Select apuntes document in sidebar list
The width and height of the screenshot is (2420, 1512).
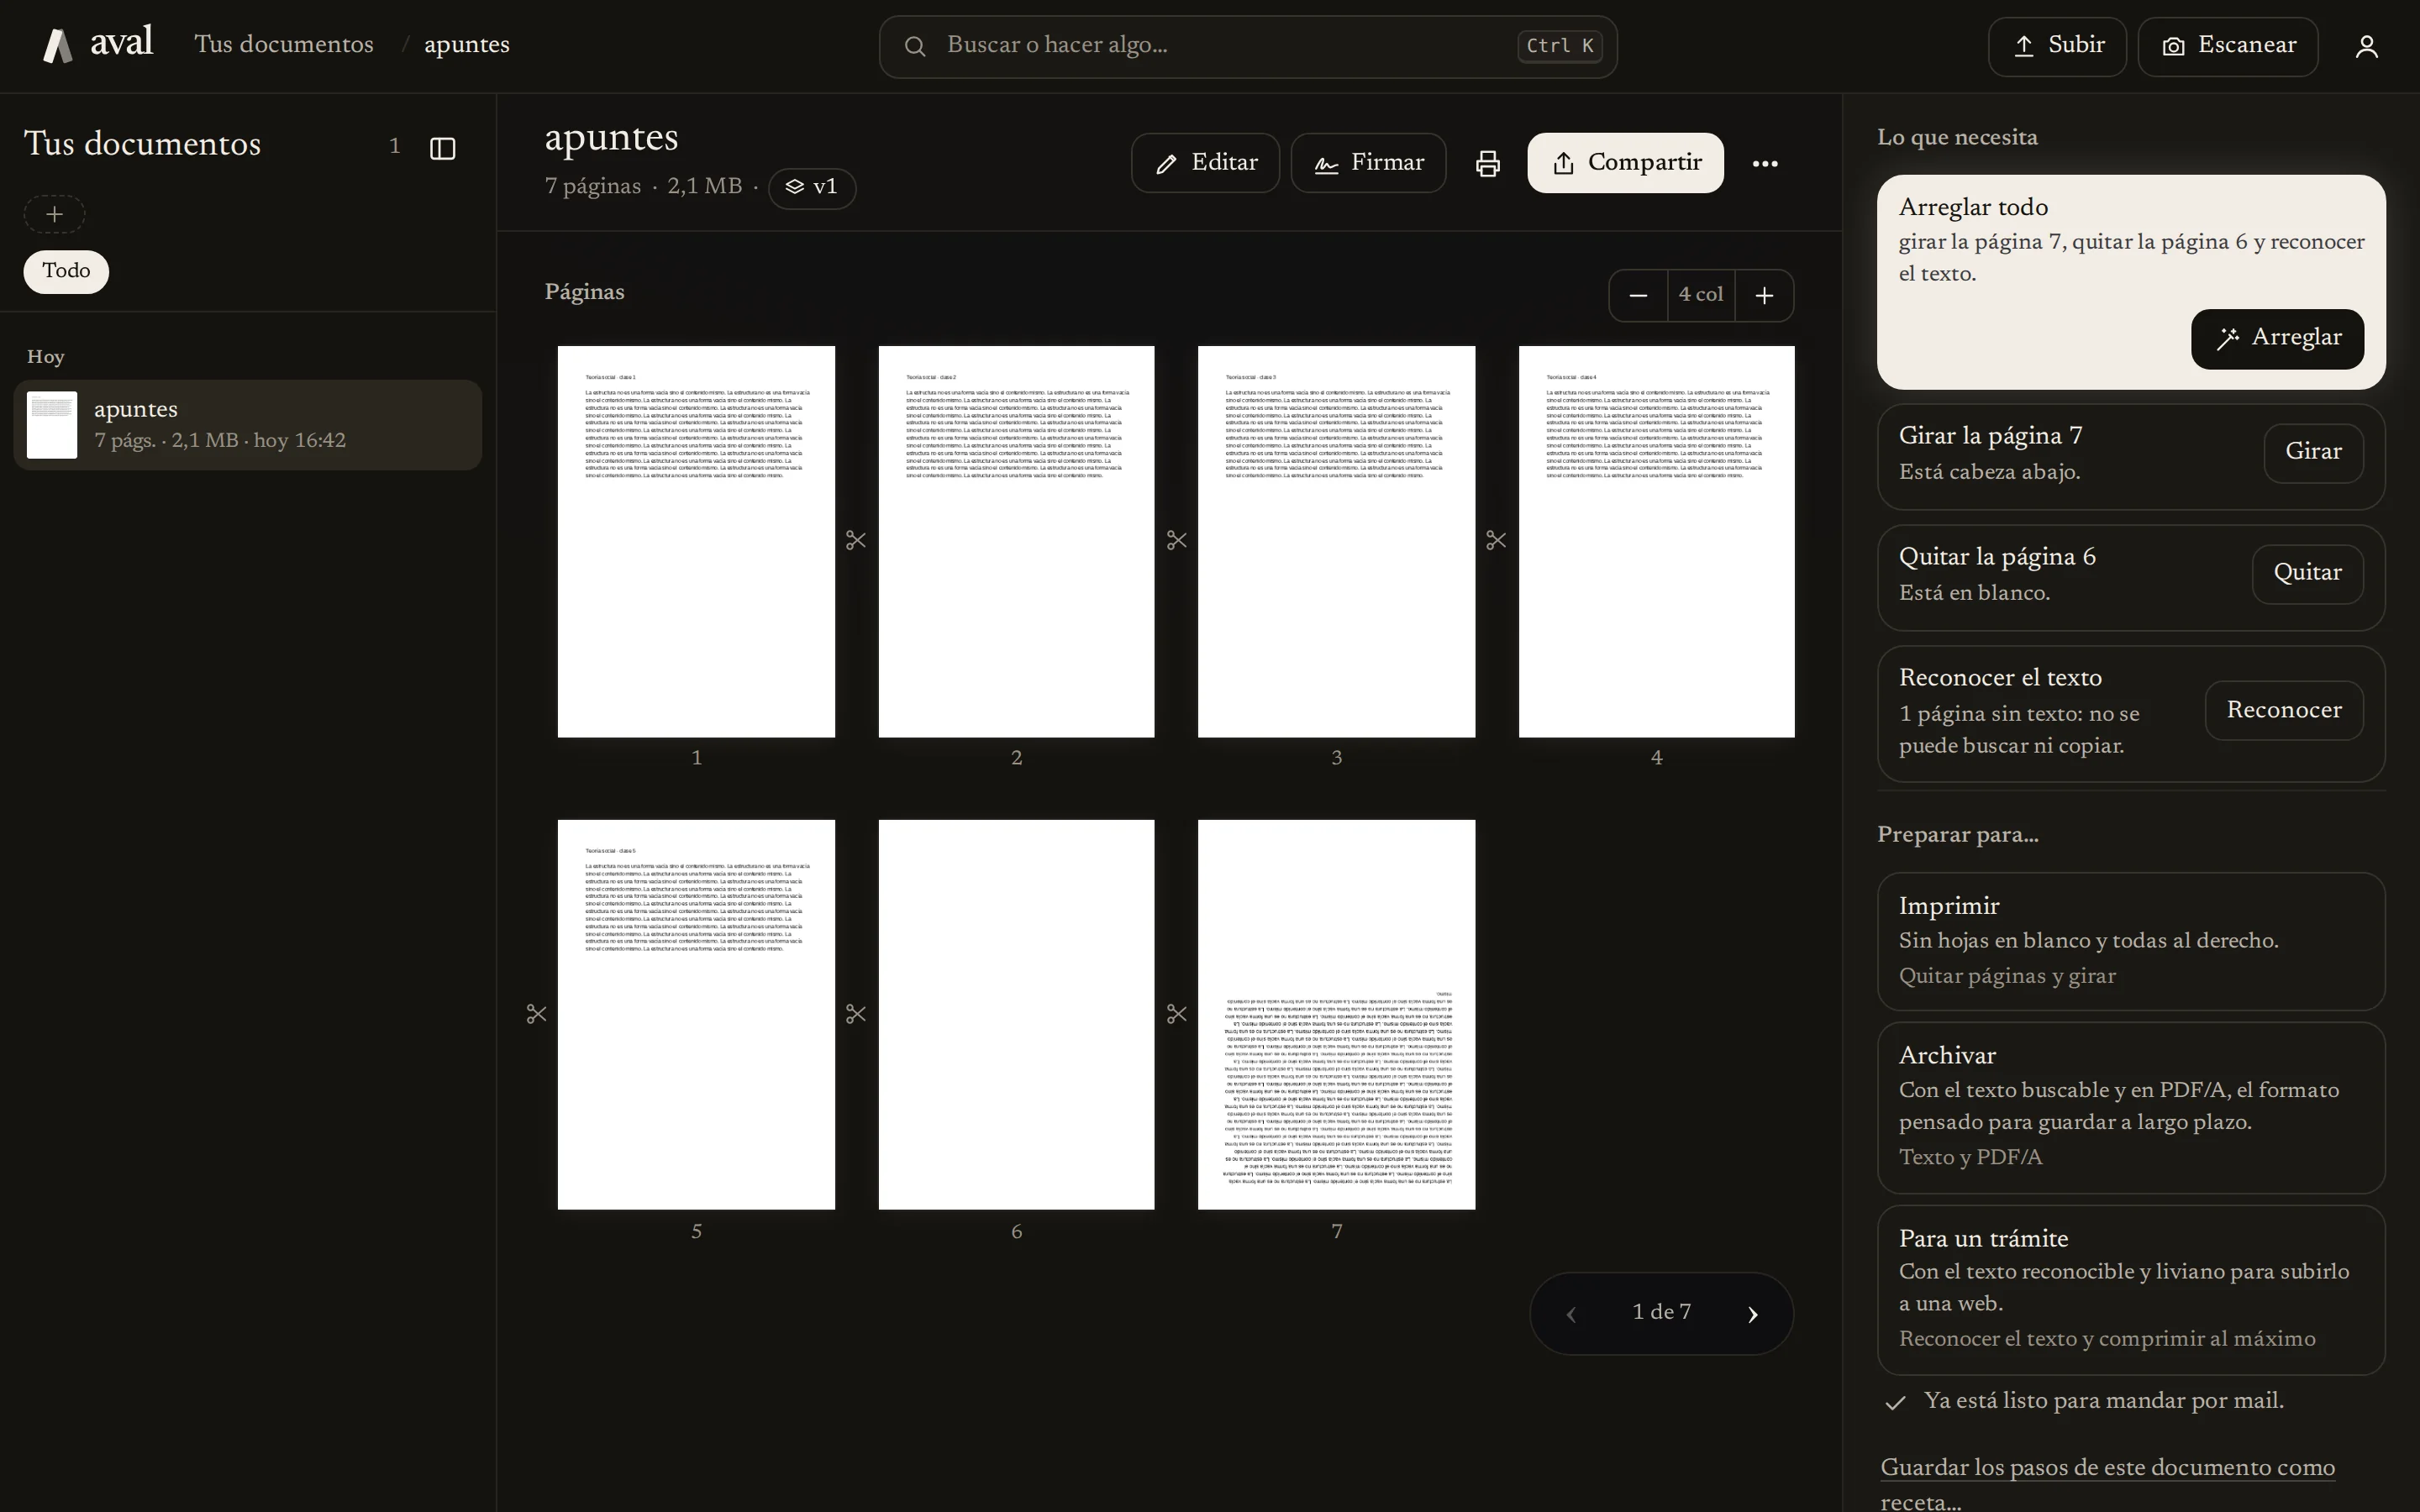pyautogui.click(x=248, y=425)
